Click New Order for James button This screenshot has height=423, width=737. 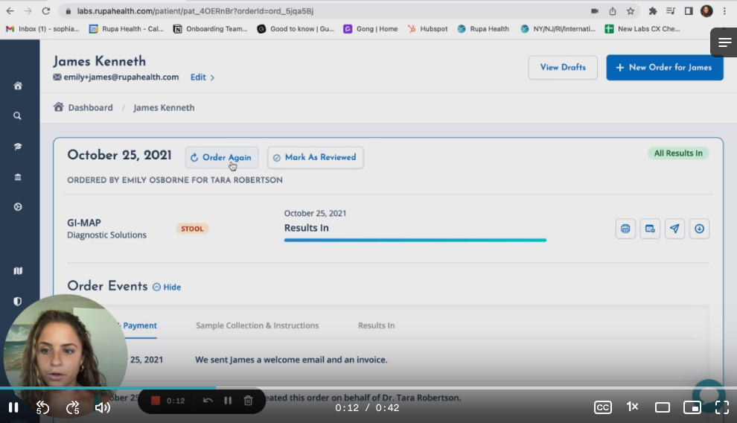pos(664,67)
